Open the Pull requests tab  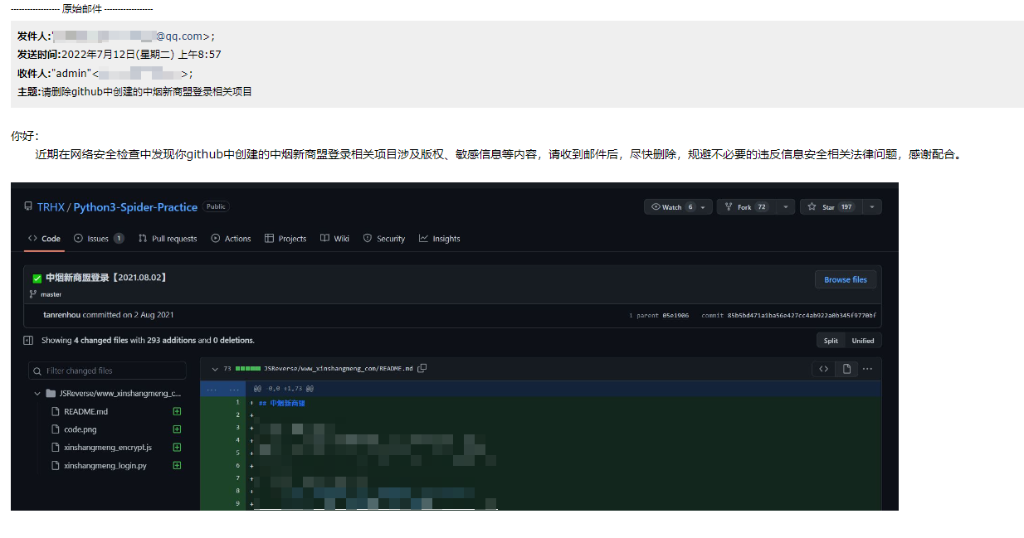[x=168, y=239]
